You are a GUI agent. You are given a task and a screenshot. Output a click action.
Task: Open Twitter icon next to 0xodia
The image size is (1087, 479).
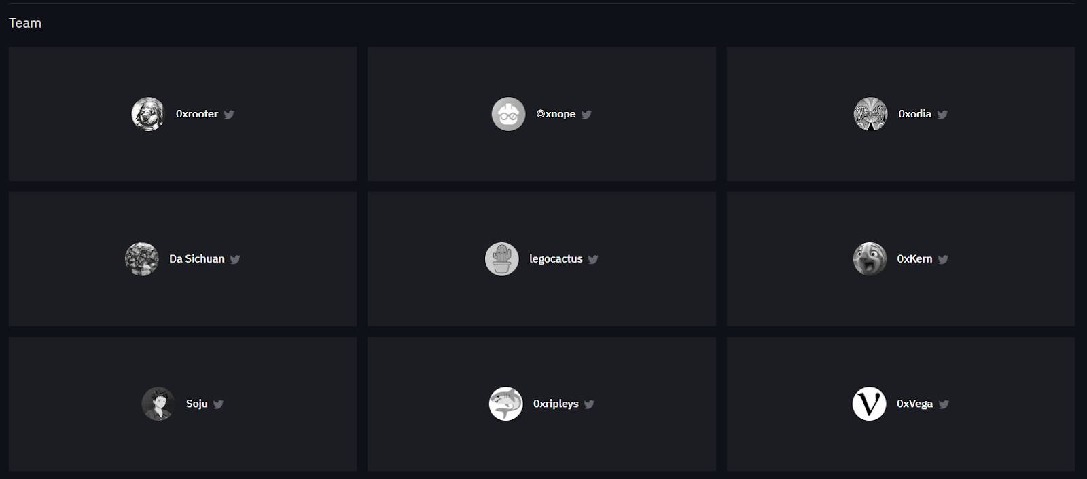(942, 115)
